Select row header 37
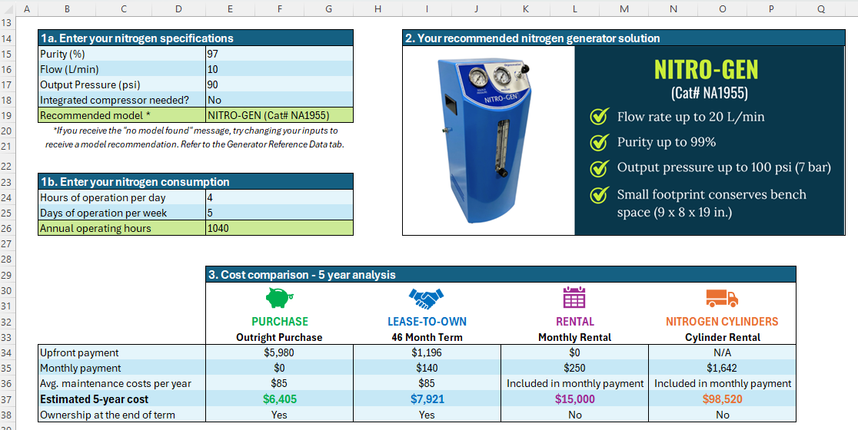 (x=7, y=399)
